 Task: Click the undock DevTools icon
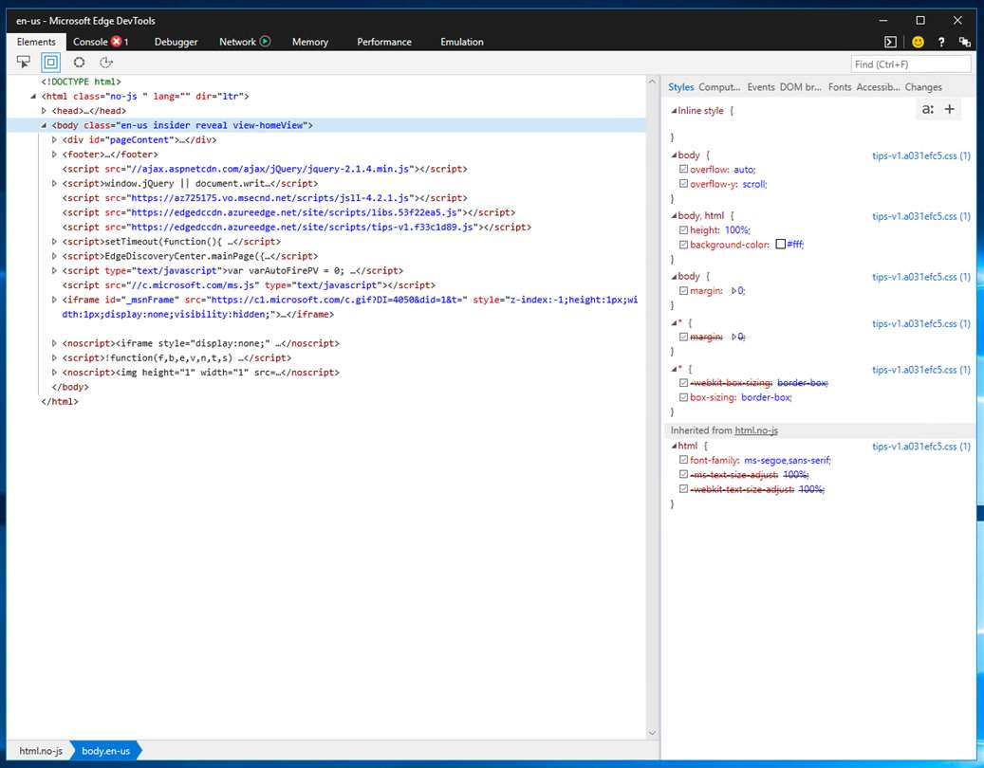tap(965, 42)
